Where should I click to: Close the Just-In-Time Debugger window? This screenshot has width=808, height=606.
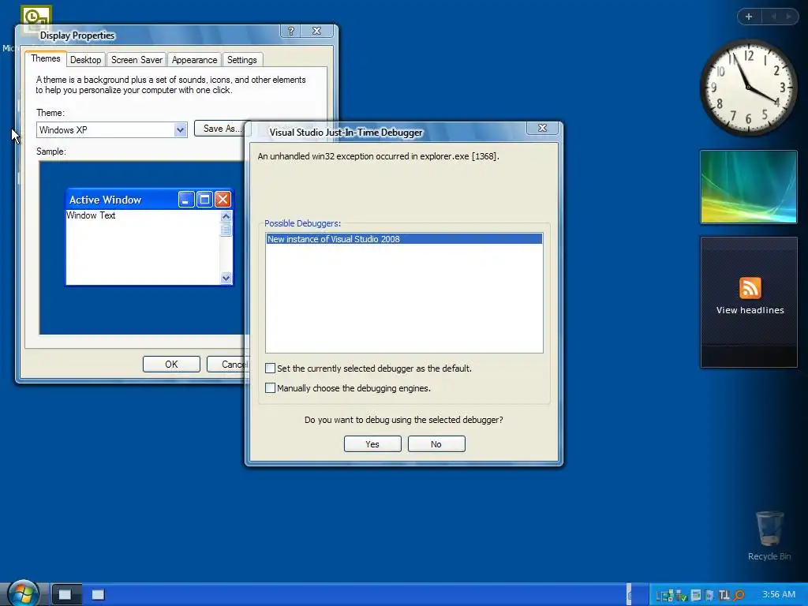(542, 128)
